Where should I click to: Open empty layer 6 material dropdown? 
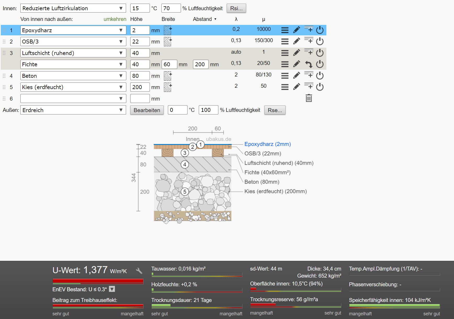click(x=73, y=98)
